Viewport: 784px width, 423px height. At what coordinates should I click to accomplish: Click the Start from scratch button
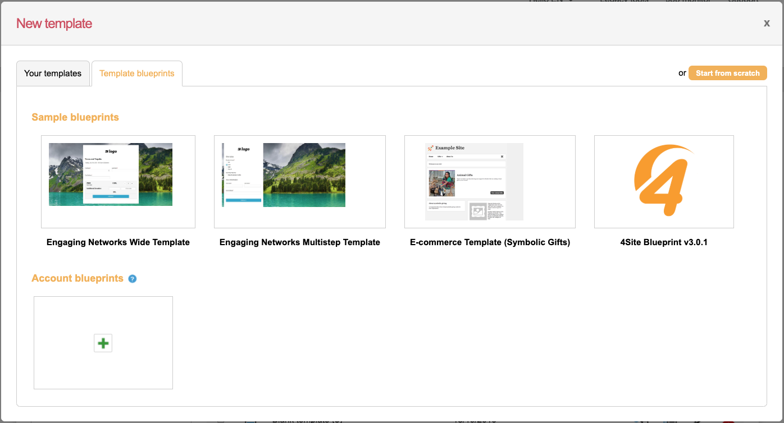[727, 73]
